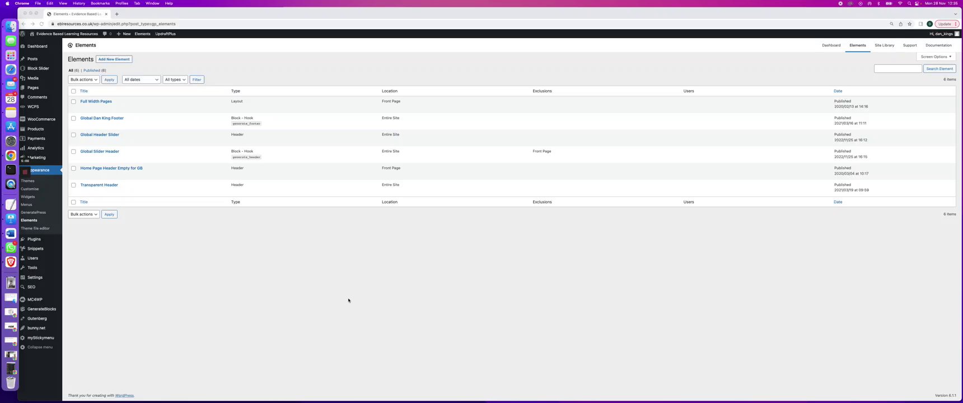Open the top Bulk actions dropdown
Image resolution: width=963 pixels, height=403 pixels.
click(x=83, y=79)
